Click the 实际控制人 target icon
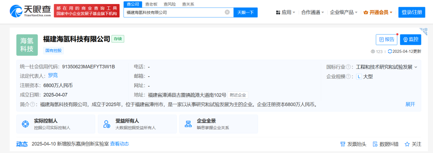The image size is (433, 153). 25,124
